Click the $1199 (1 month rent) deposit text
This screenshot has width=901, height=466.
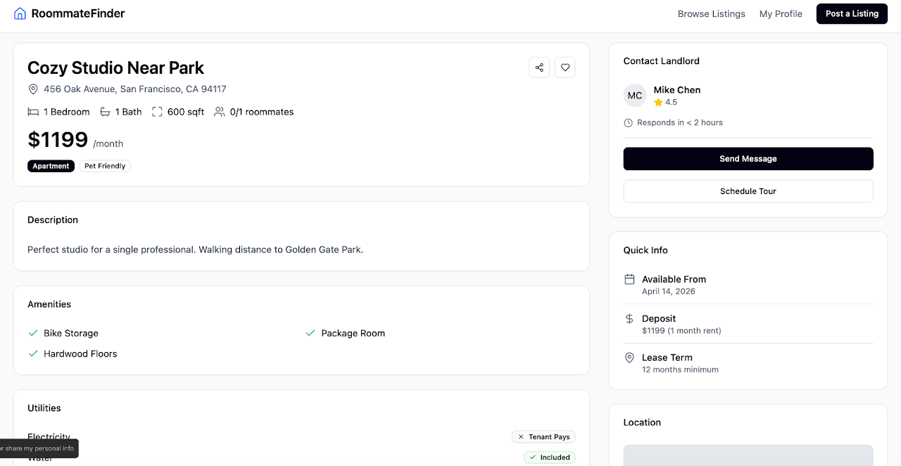tap(681, 330)
